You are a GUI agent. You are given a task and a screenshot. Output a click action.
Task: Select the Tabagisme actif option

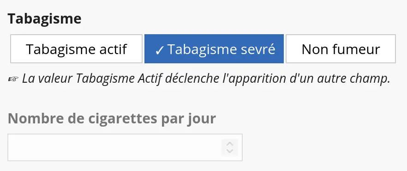click(76, 49)
